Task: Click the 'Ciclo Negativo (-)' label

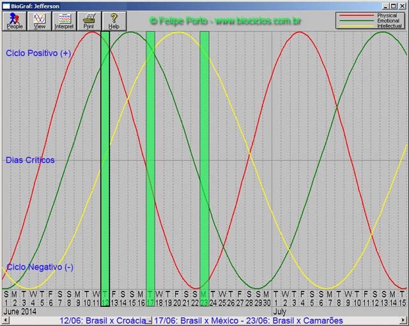Action: coord(40,267)
